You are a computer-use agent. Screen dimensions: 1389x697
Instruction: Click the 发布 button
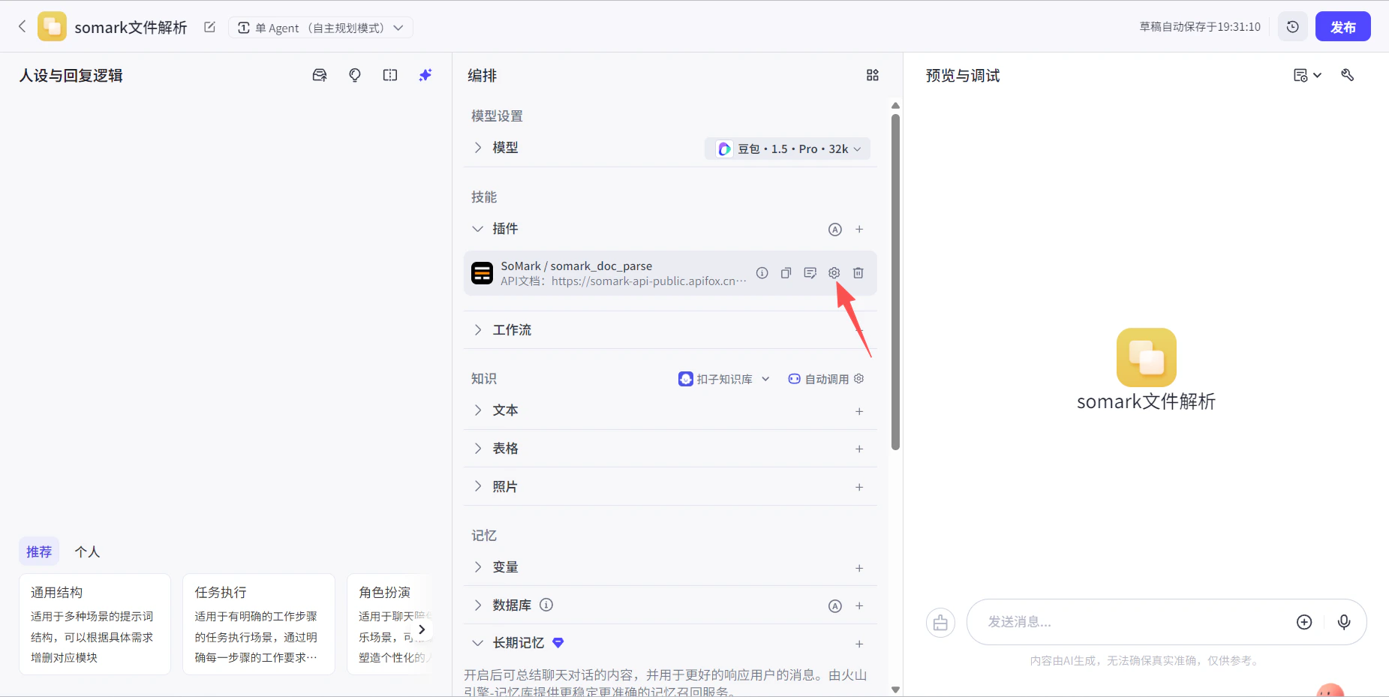[x=1343, y=26]
